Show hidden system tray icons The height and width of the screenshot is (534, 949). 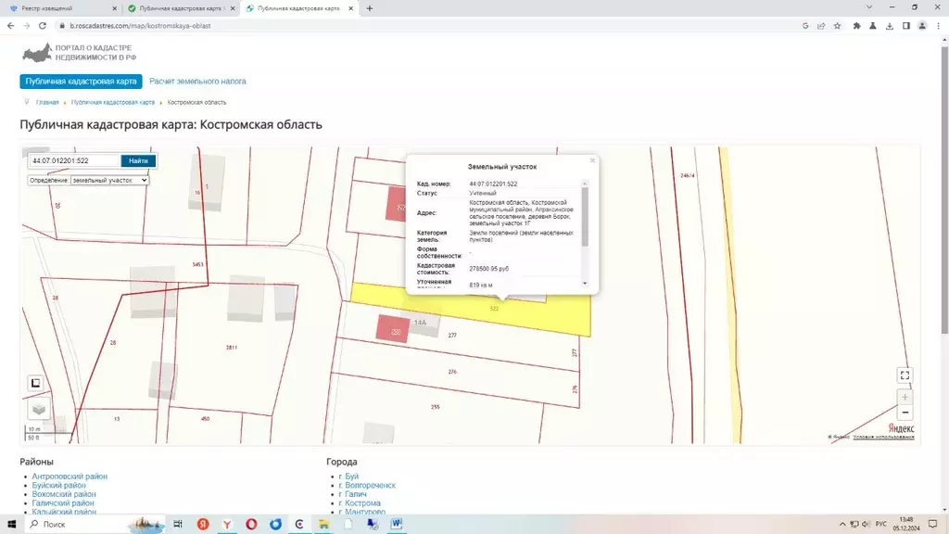842,525
